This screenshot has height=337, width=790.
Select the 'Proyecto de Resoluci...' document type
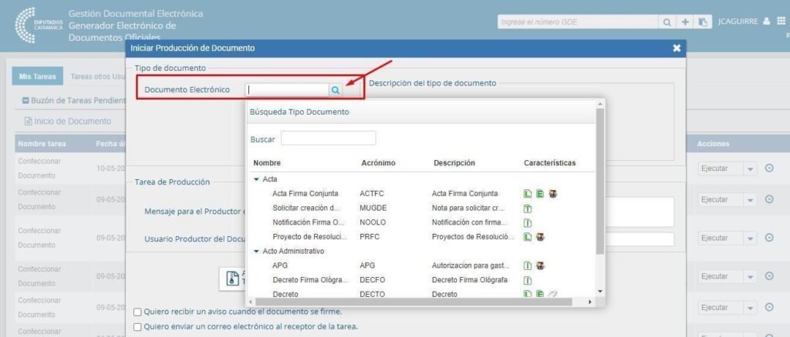310,236
